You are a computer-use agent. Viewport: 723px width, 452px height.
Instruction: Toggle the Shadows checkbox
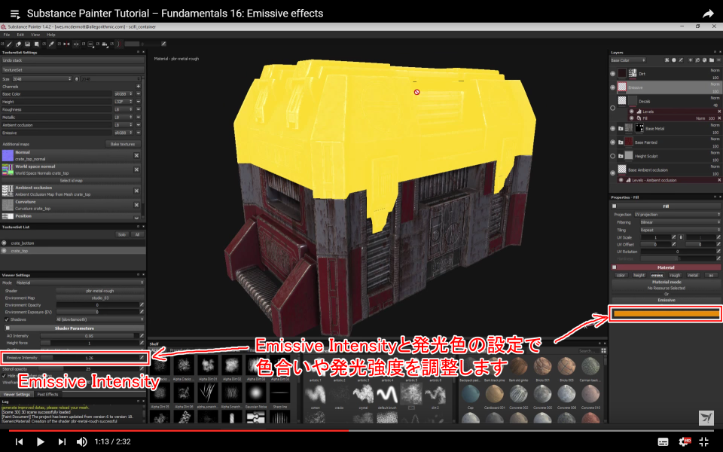click(x=7, y=319)
